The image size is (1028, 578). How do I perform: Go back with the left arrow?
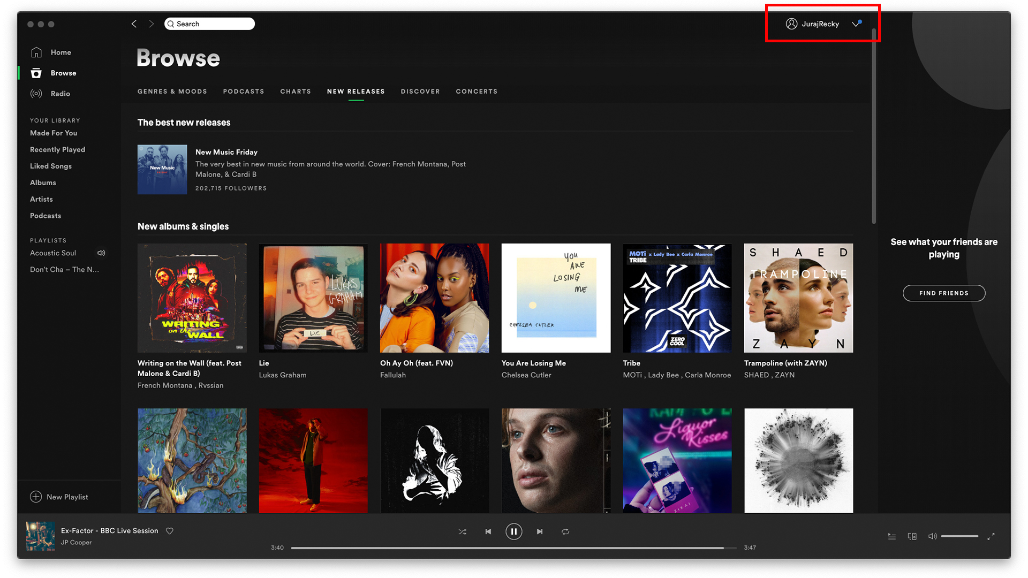click(x=134, y=24)
